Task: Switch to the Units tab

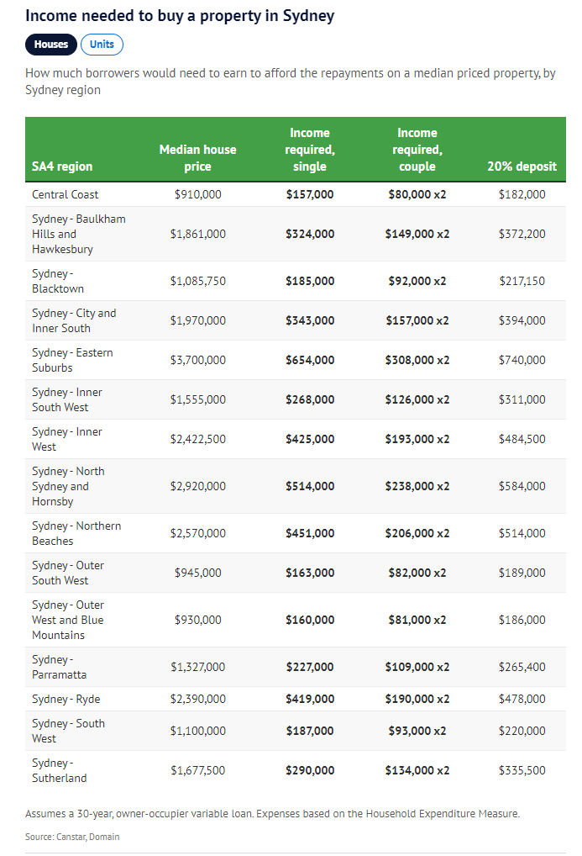Action: [102, 45]
